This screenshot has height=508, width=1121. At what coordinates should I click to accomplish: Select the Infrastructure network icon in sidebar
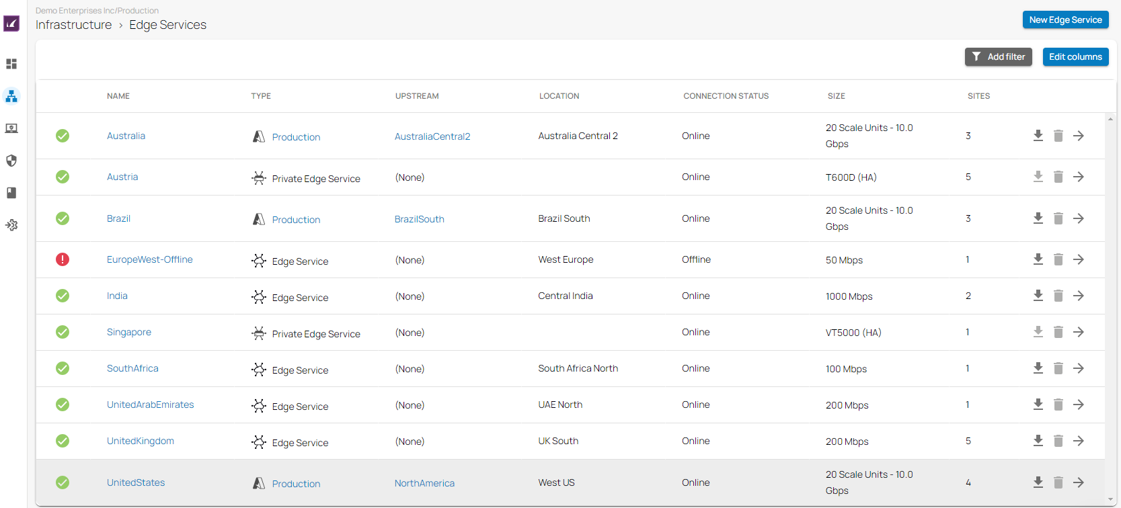point(11,97)
